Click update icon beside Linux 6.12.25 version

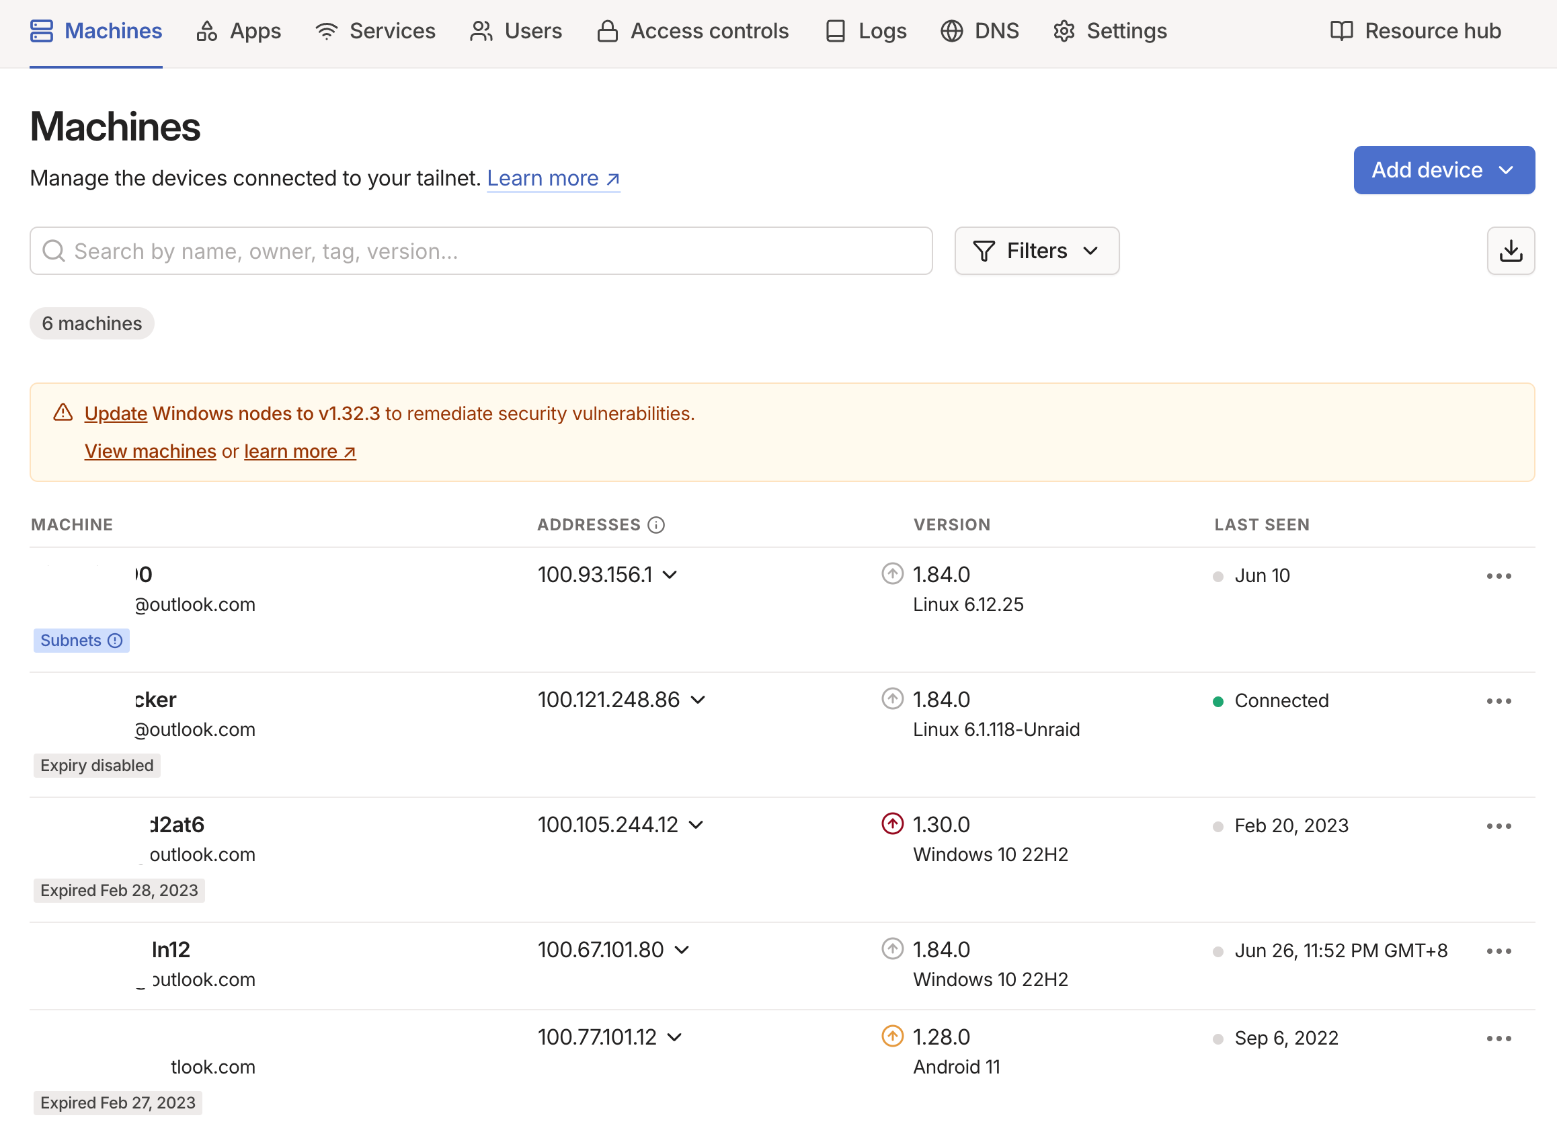click(891, 574)
